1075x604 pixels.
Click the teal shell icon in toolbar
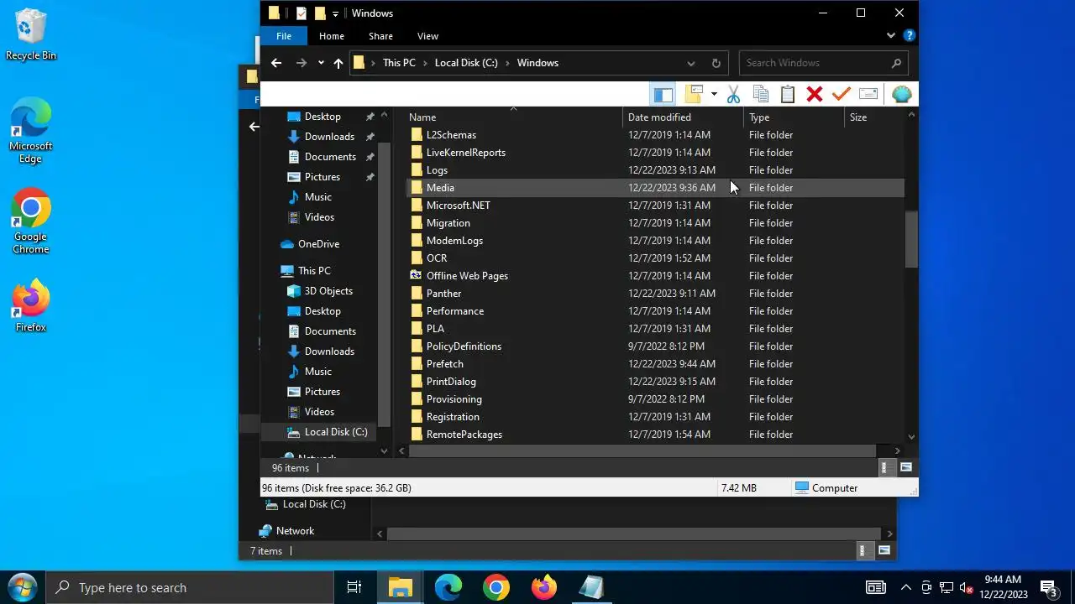(901, 94)
